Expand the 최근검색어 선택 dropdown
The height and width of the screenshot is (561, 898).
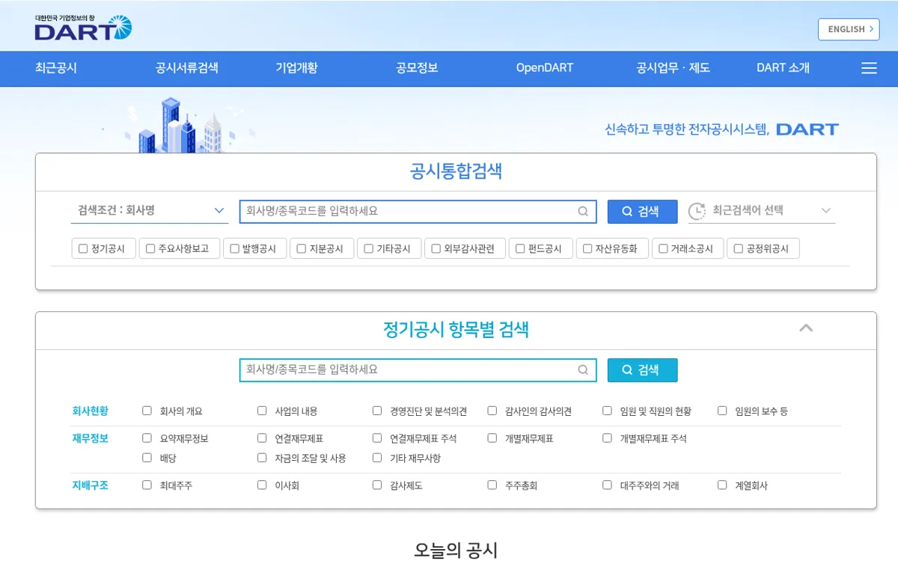pyautogui.click(x=762, y=211)
